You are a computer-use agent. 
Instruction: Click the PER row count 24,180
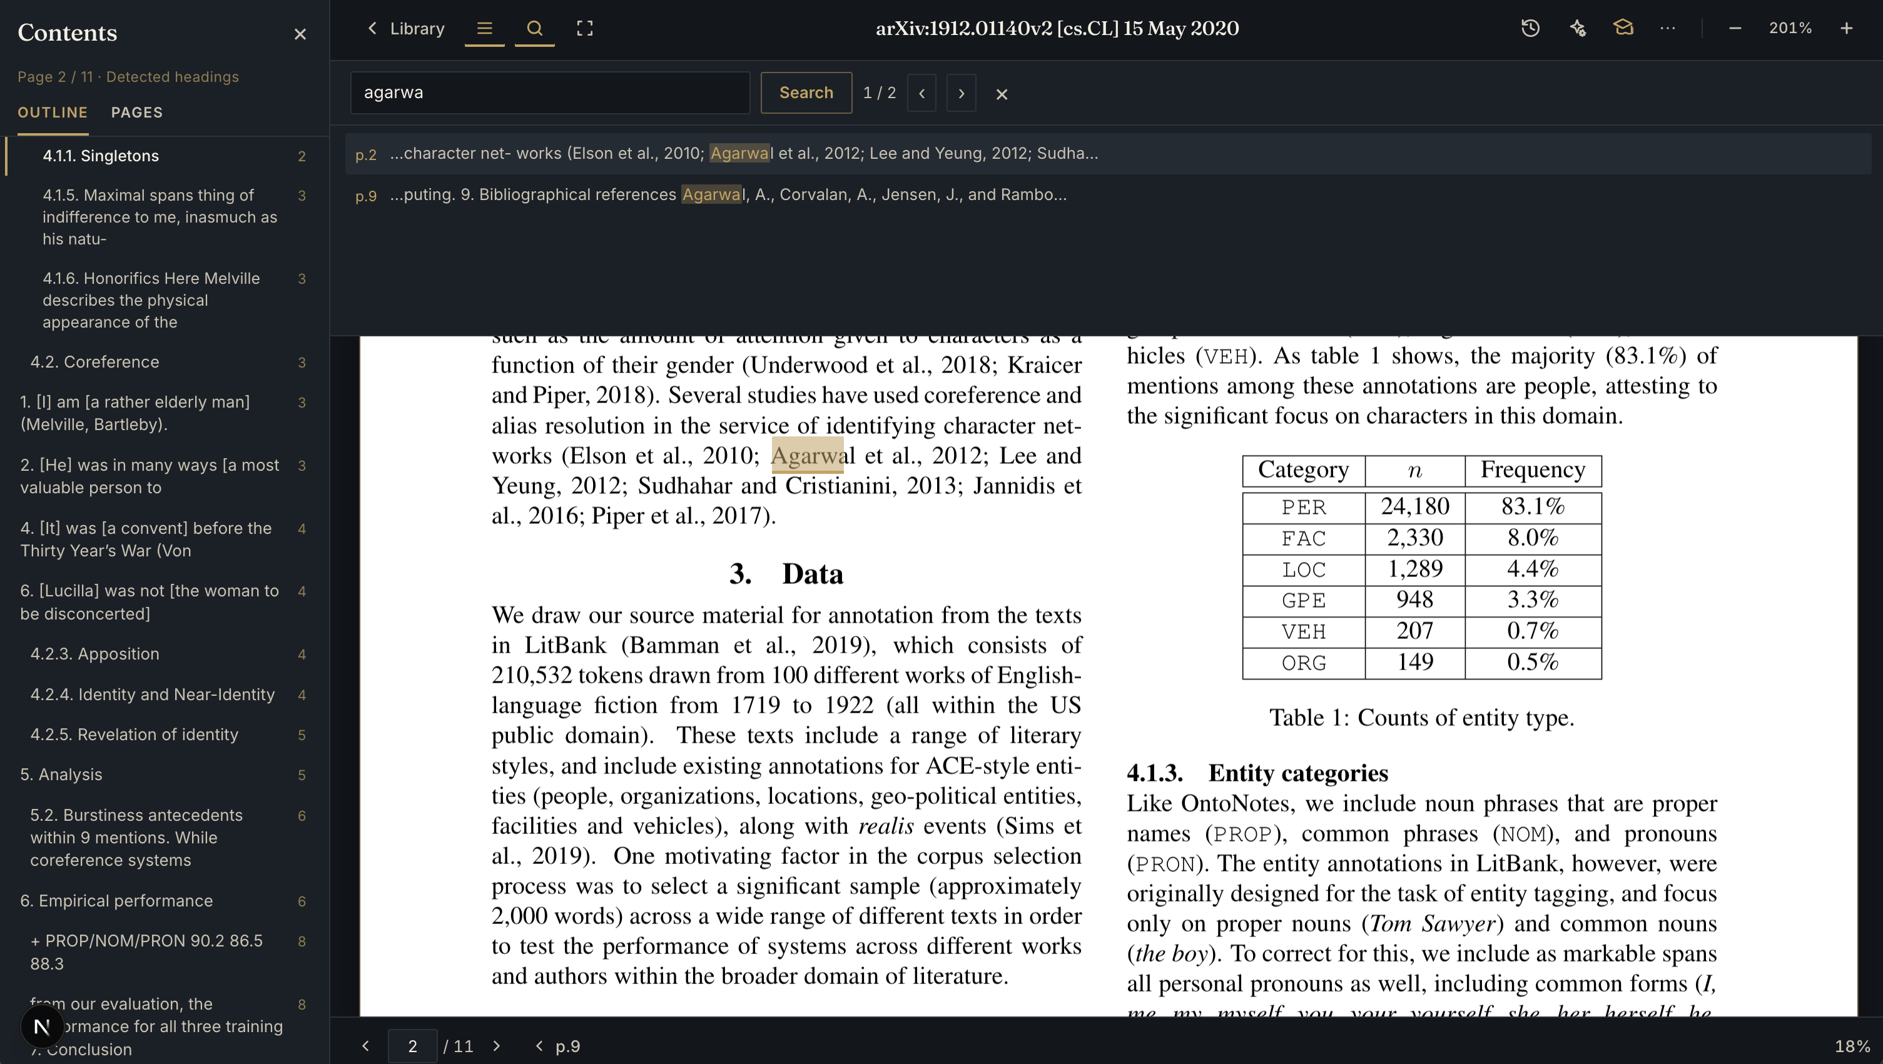(x=1414, y=506)
